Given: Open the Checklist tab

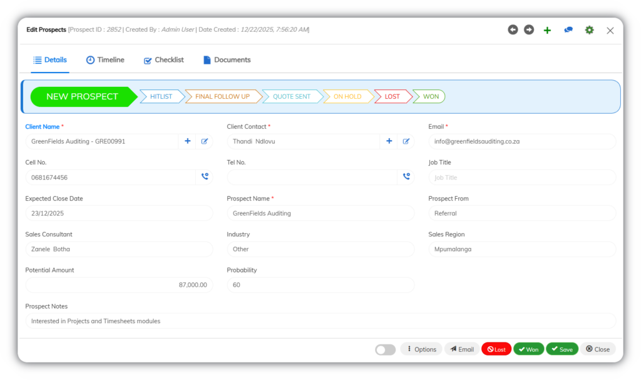Looking at the screenshot, I should (163, 60).
